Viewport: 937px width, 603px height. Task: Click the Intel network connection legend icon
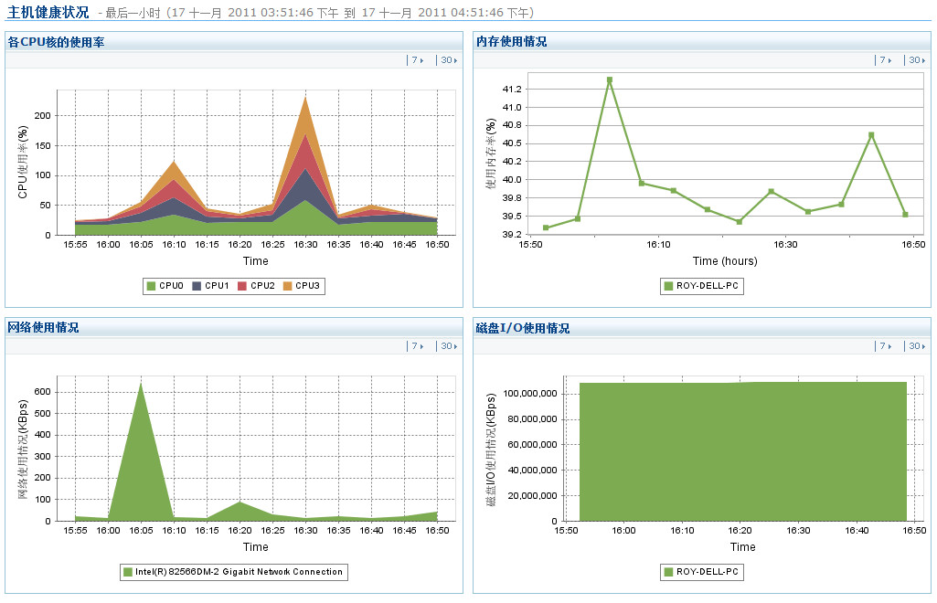click(128, 572)
